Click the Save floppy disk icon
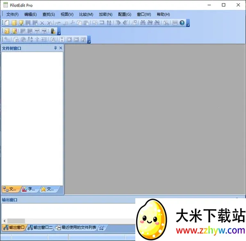Screen dimensions: 246x241 (x=28, y=23)
